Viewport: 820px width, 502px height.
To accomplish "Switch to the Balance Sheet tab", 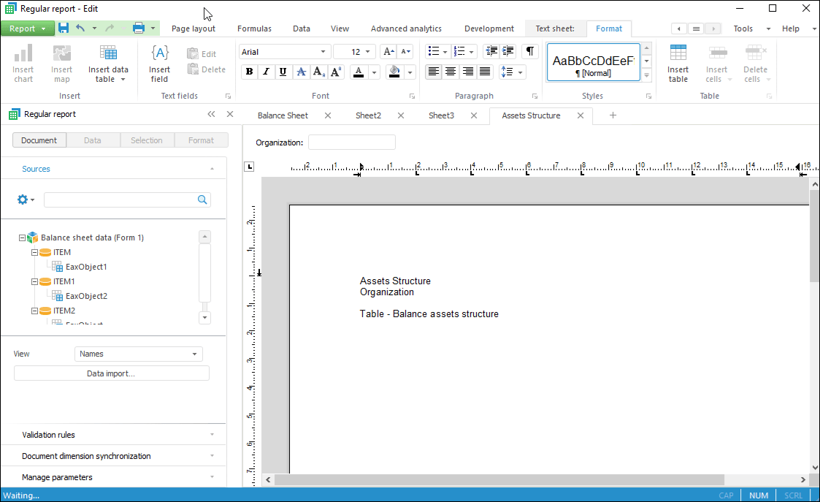I will [283, 115].
